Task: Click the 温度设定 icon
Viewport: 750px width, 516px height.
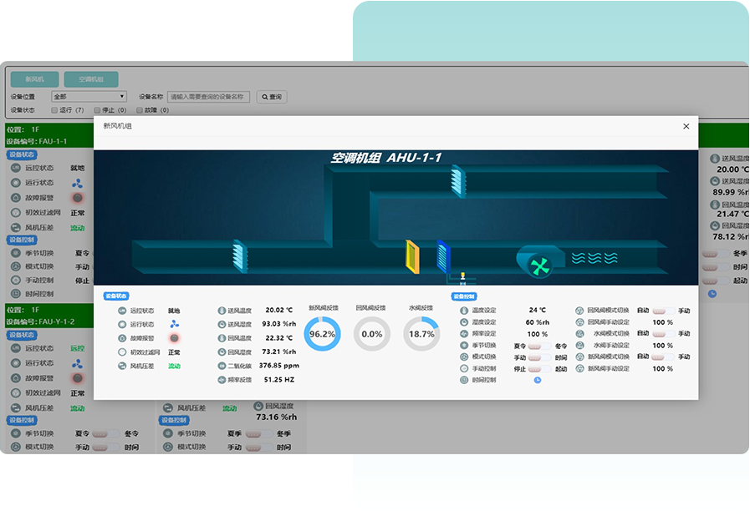Action: click(x=463, y=311)
